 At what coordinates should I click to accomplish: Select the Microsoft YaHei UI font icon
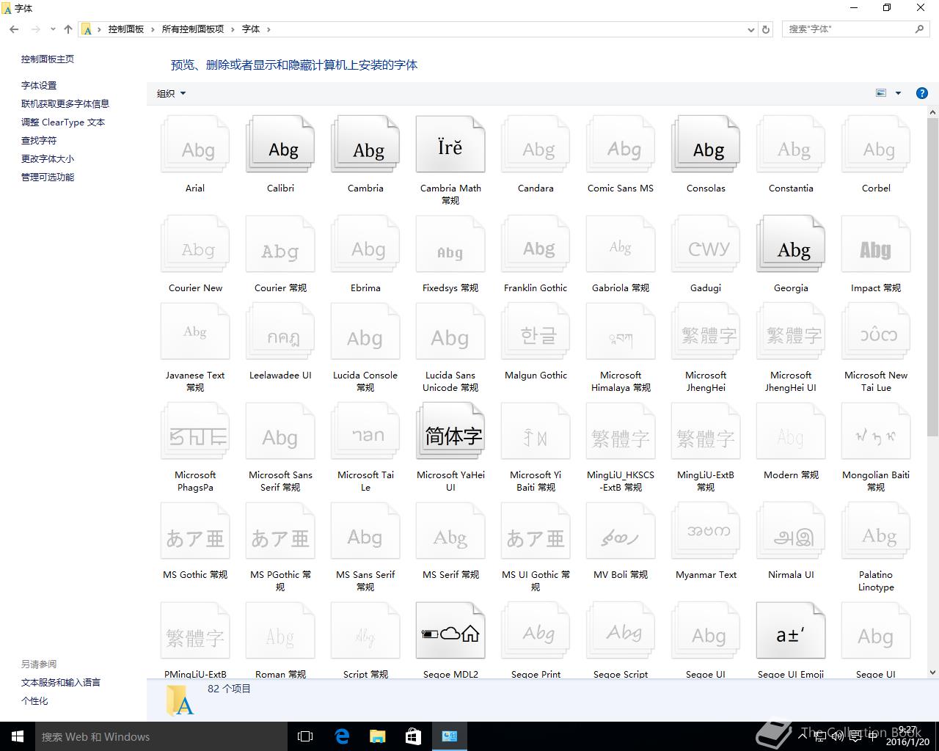click(x=450, y=431)
